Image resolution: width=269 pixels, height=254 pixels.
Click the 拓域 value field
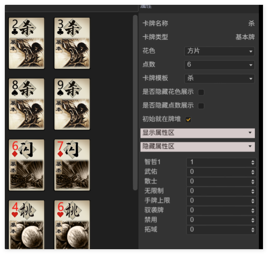tap(221, 230)
